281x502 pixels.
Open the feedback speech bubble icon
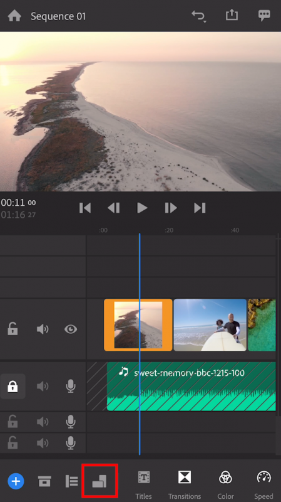point(264,16)
